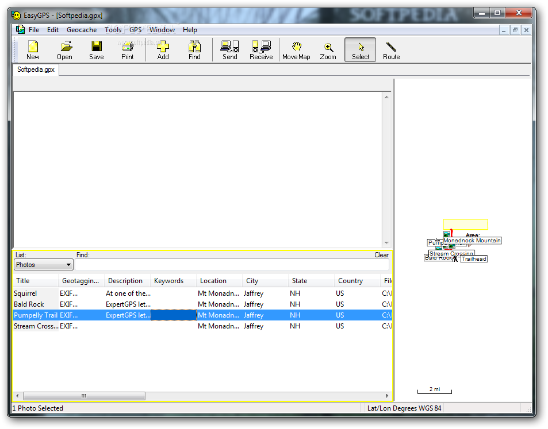Click the left arrow of horizontal scrollbar
Screen dimensions: 548x429
click(x=17, y=396)
